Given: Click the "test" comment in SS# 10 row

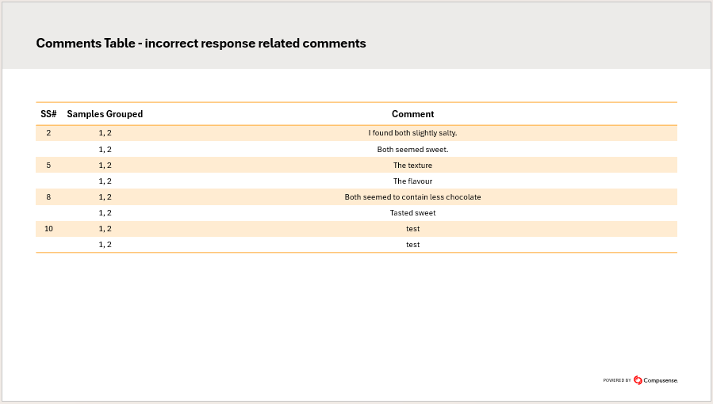Looking at the screenshot, I should click(x=412, y=229).
